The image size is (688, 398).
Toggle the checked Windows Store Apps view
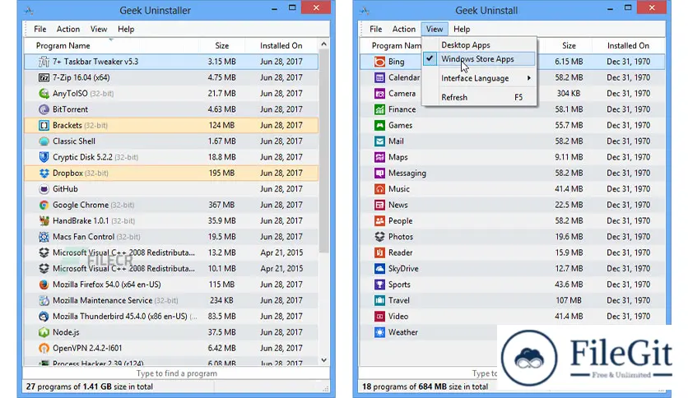(x=479, y=58)
